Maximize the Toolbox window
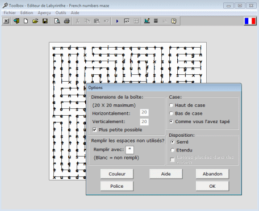Viewport: 259px width, 211px height. (x=240, y=6)
